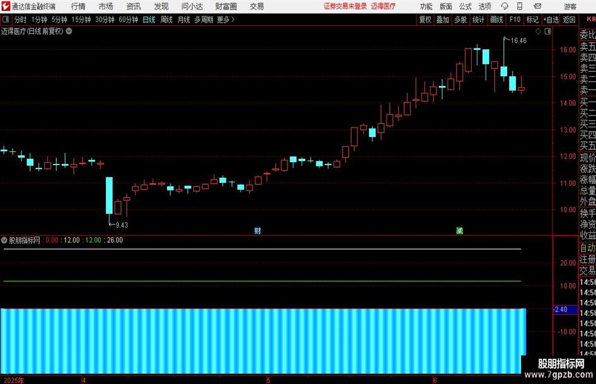
Task: Click the 画线 drawing button
Action: coord(496,20)
